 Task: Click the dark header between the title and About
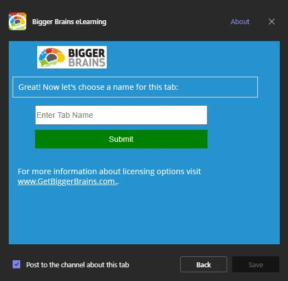click(x=168, y=22)
